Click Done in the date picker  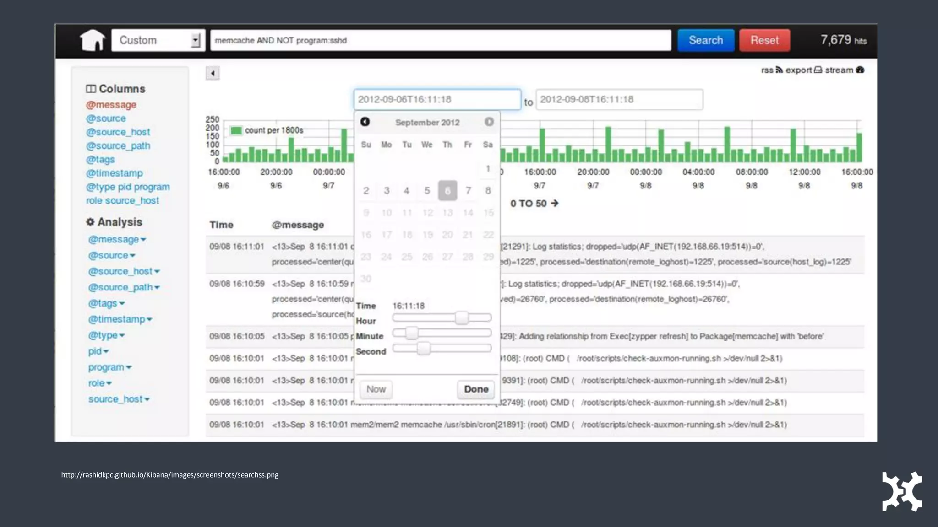pos(476,389)
